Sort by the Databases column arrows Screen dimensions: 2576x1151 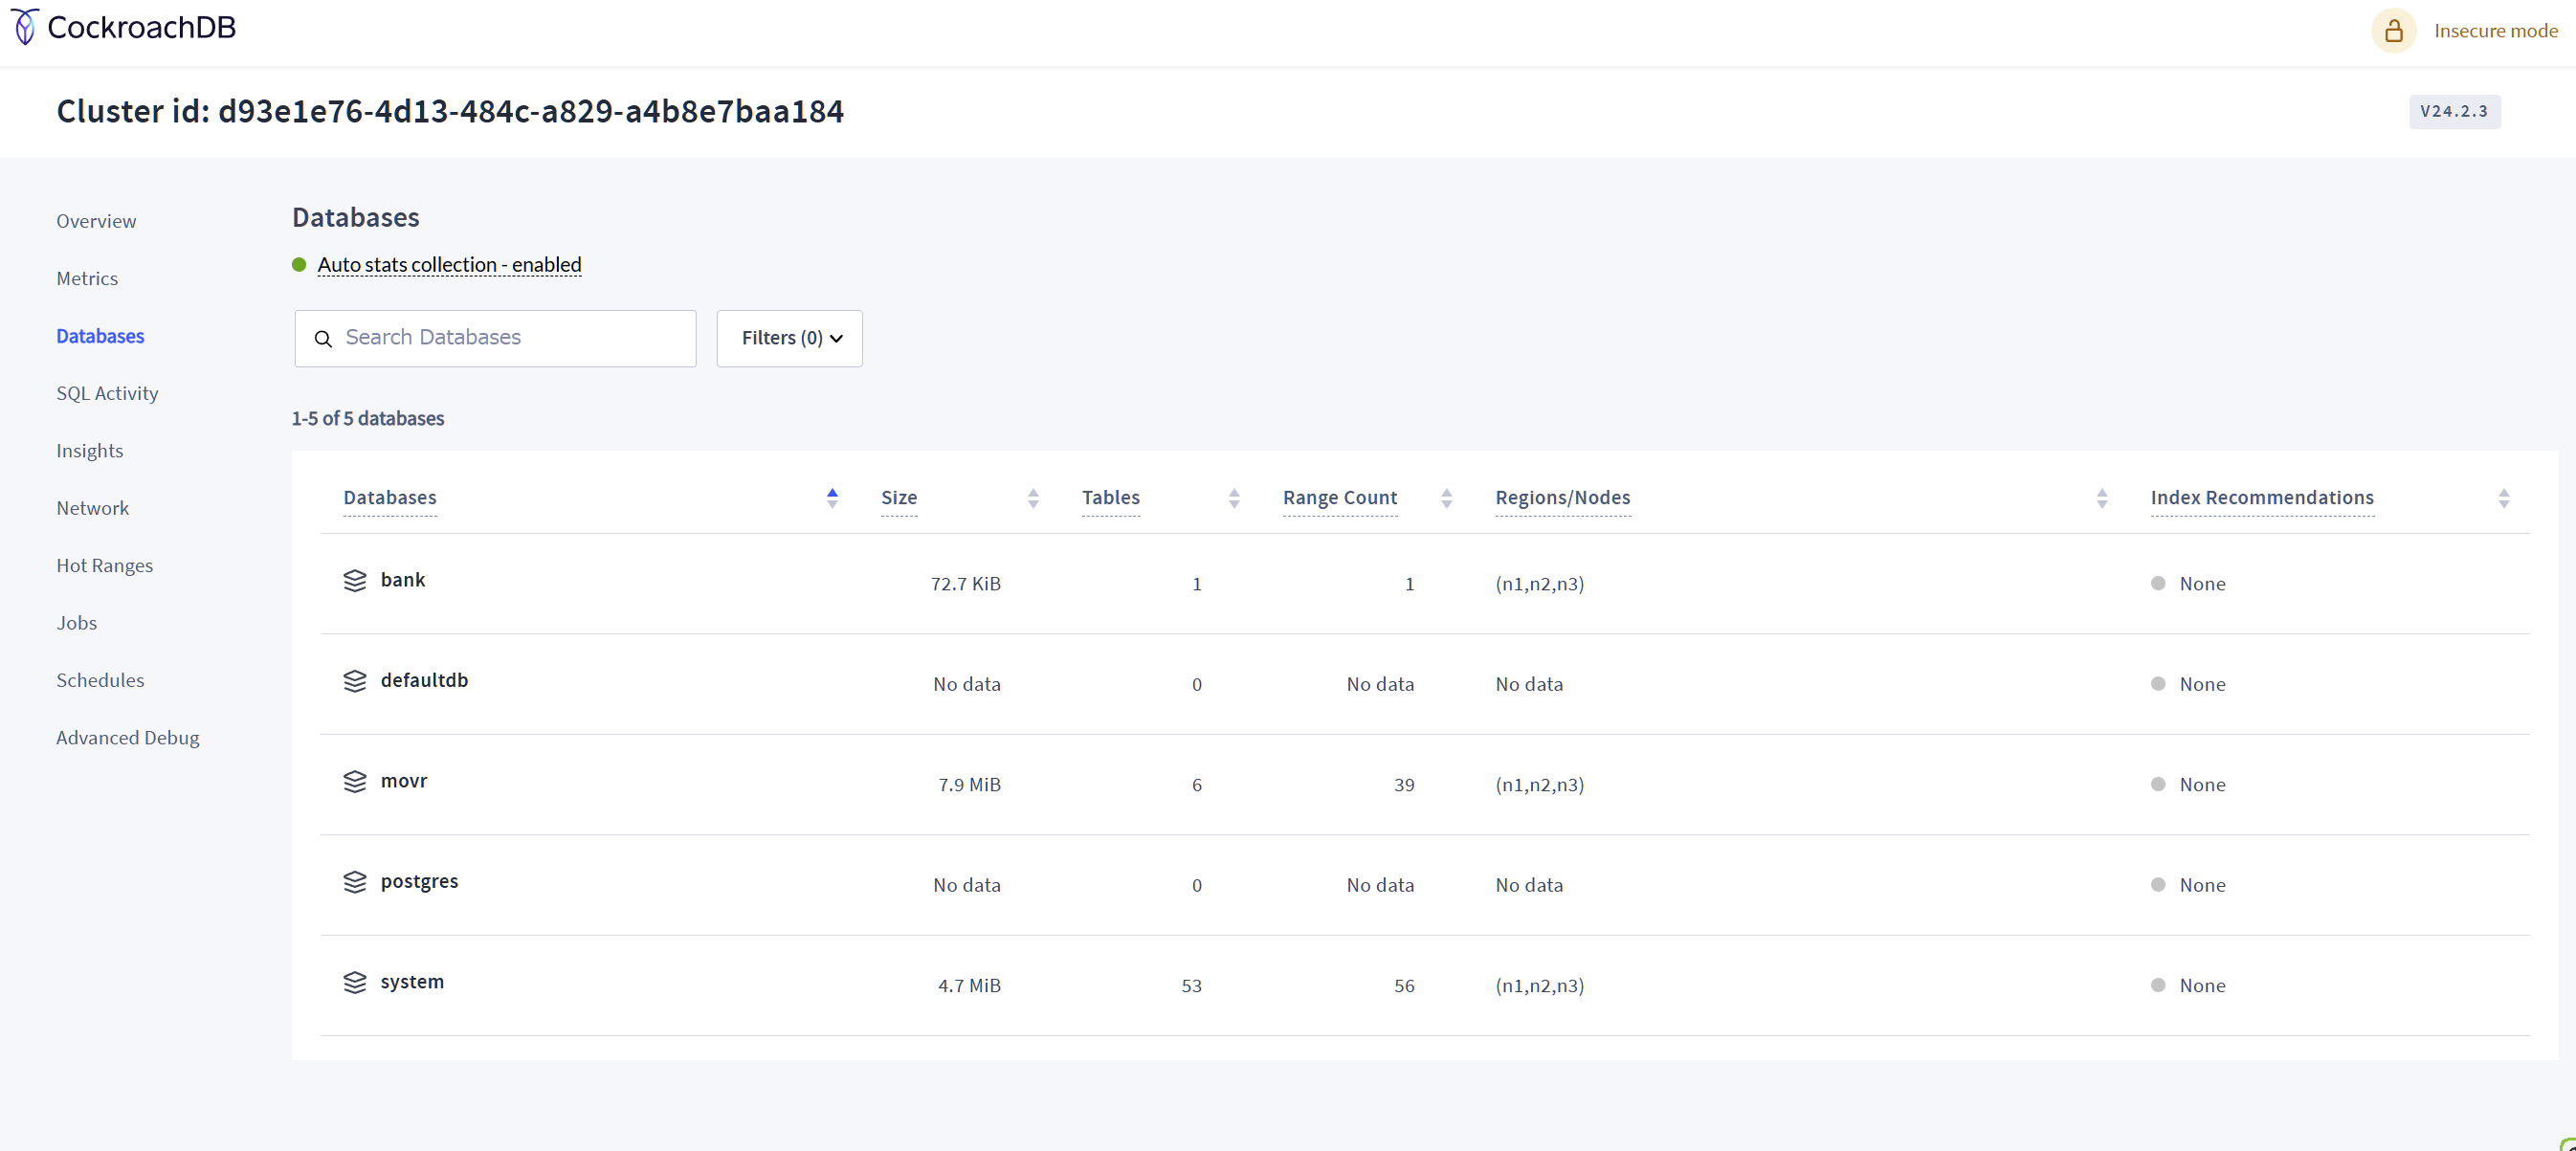[832, 498]
